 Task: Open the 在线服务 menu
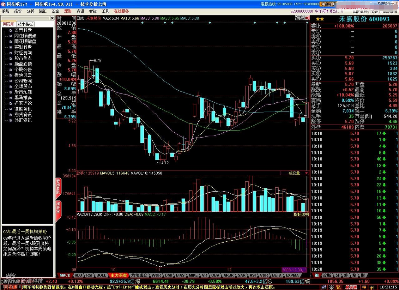(122, 11)
